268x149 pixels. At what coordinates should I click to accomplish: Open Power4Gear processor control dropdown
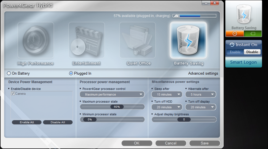click(112, 94)
